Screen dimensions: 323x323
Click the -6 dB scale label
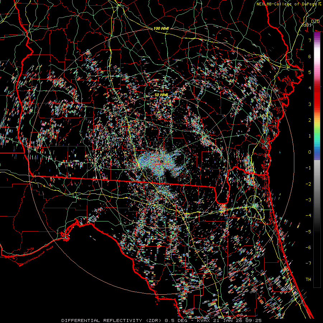[308, 248]
